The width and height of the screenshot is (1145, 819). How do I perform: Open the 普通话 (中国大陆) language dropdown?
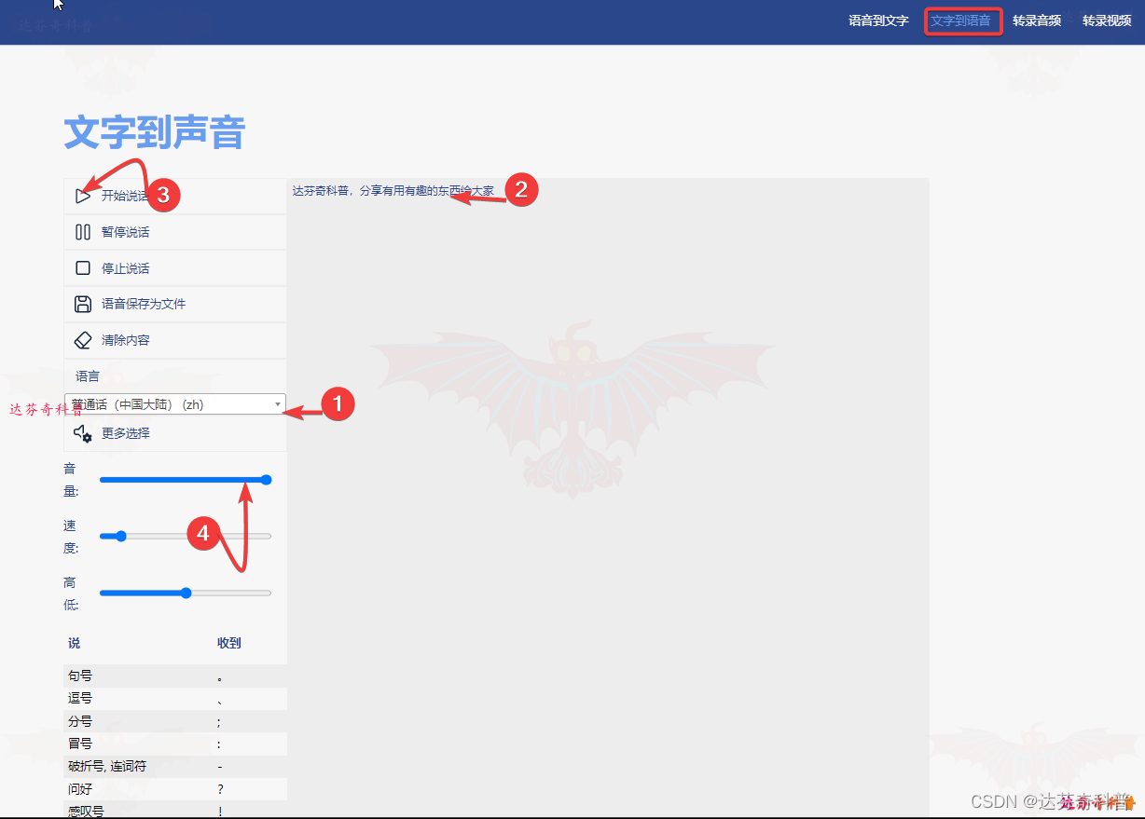[175, 404]
